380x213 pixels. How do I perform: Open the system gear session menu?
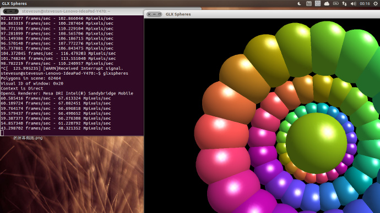376,4
